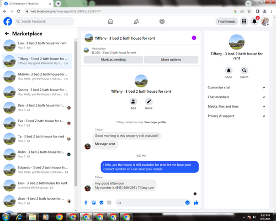Open the Eva conversation
This screenshot has height=221, width=276.
(37, 123)
